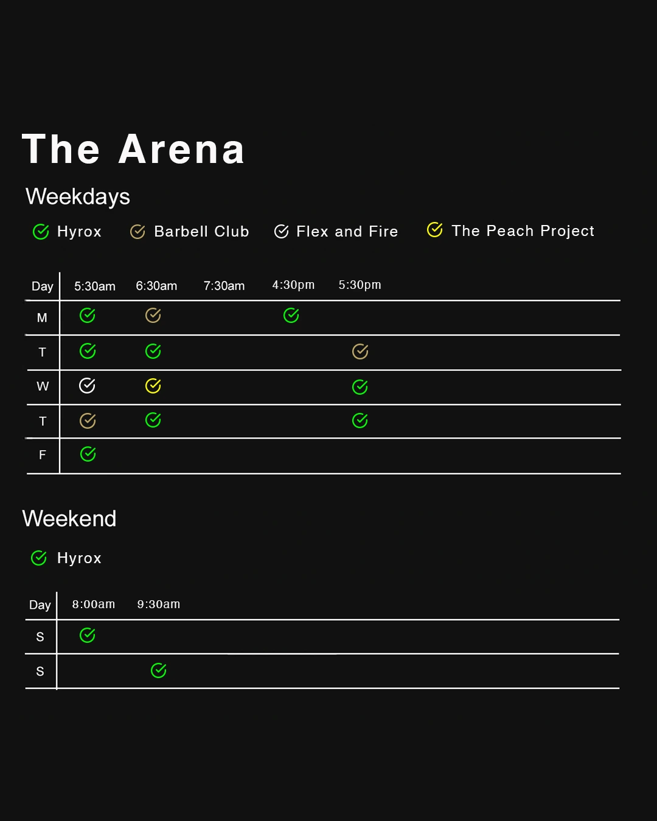Click the 9:30am weekend column header
The width and height of the screenshot is (657, 821).
pyautogui.click(x=159, y=604)
